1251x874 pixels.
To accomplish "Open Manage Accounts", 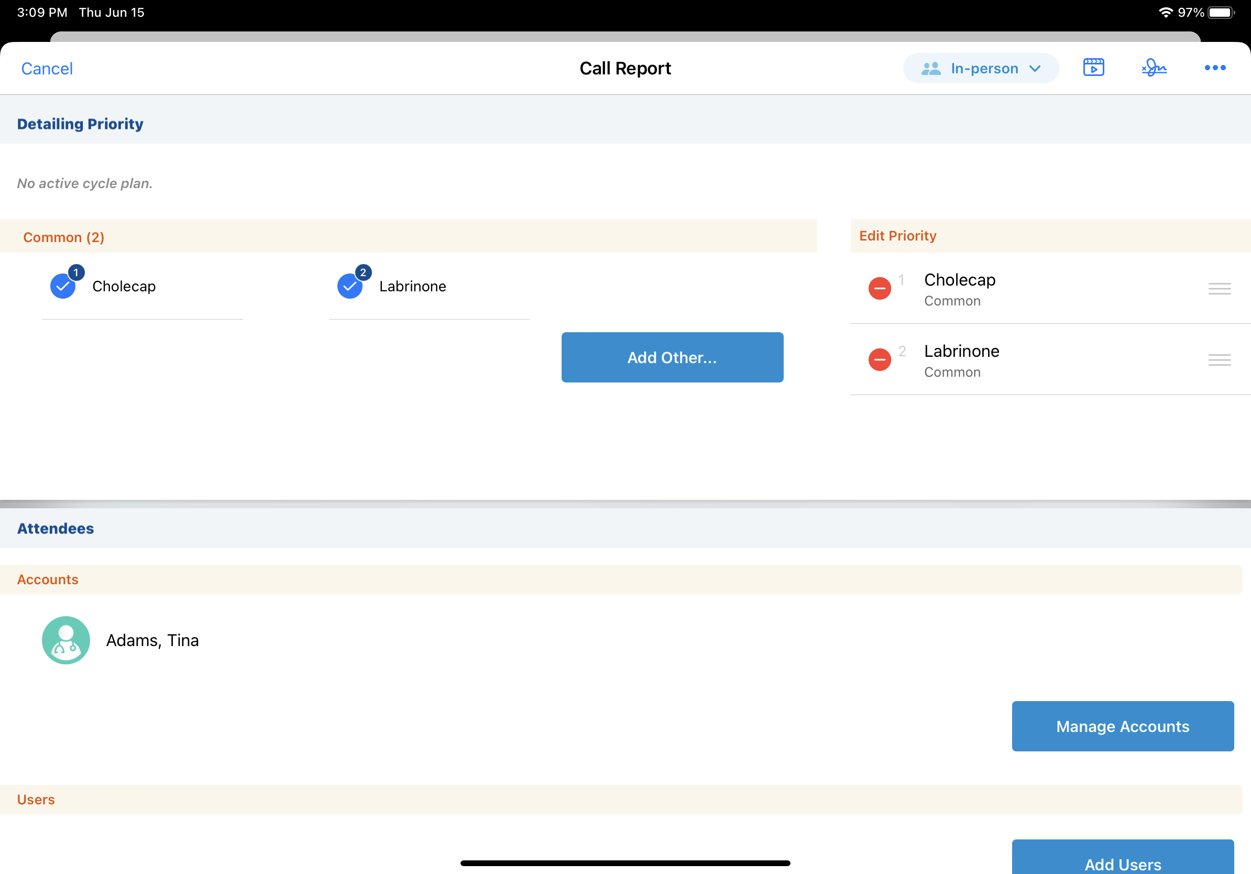I will click(1122, 726).
